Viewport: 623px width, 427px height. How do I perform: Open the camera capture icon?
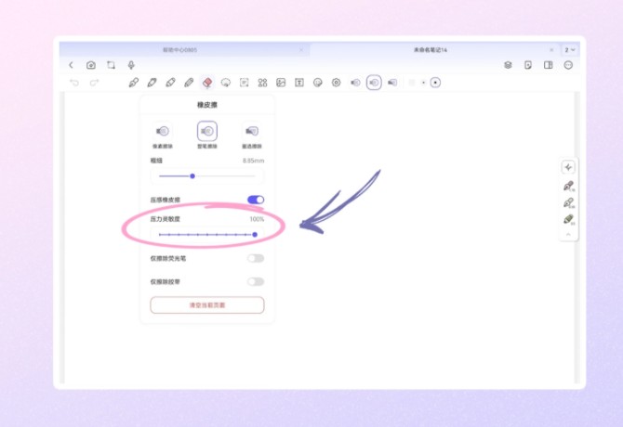point(91,65)
